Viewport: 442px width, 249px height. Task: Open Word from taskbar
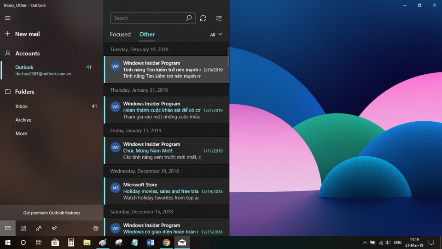(150, 243)
